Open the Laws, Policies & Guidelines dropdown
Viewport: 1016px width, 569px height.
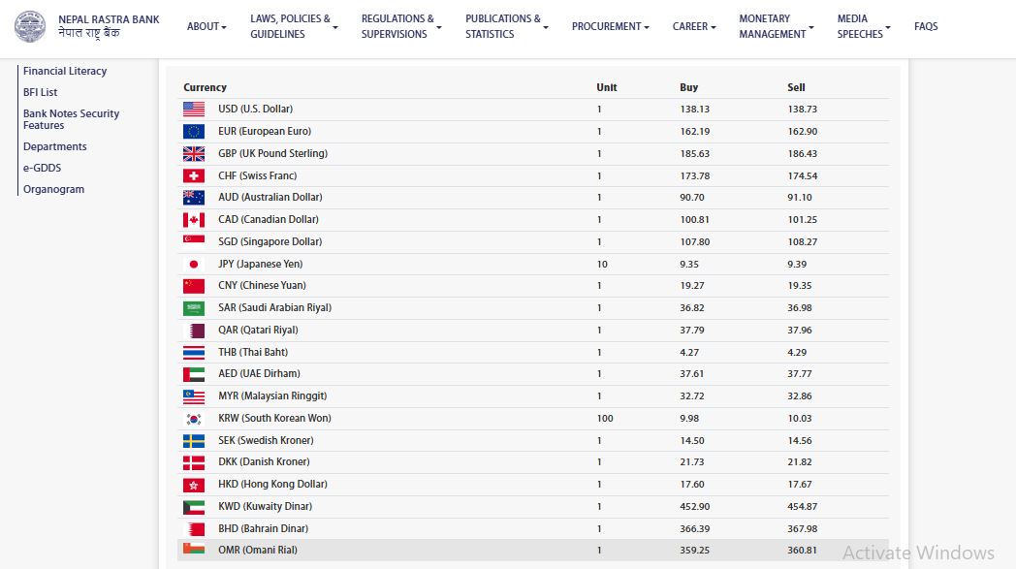[x=294, y=26]
